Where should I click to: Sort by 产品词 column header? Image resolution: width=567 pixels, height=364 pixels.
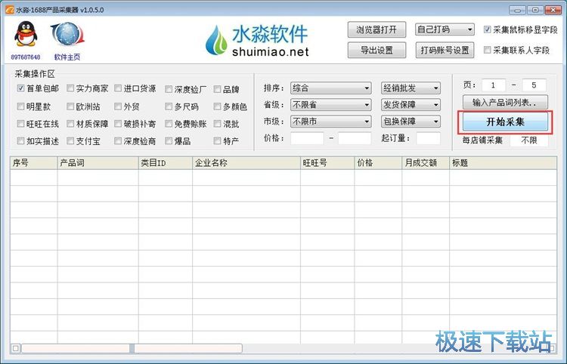pos(98,163)
